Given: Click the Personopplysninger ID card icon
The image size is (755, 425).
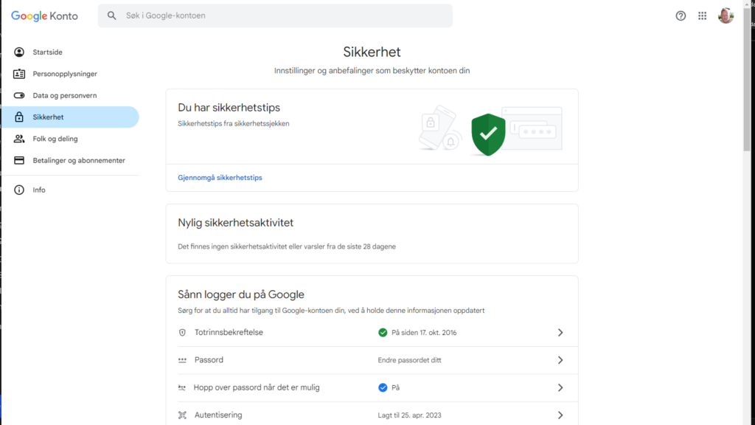Looking at the screenshot, I should pos(19,74).
